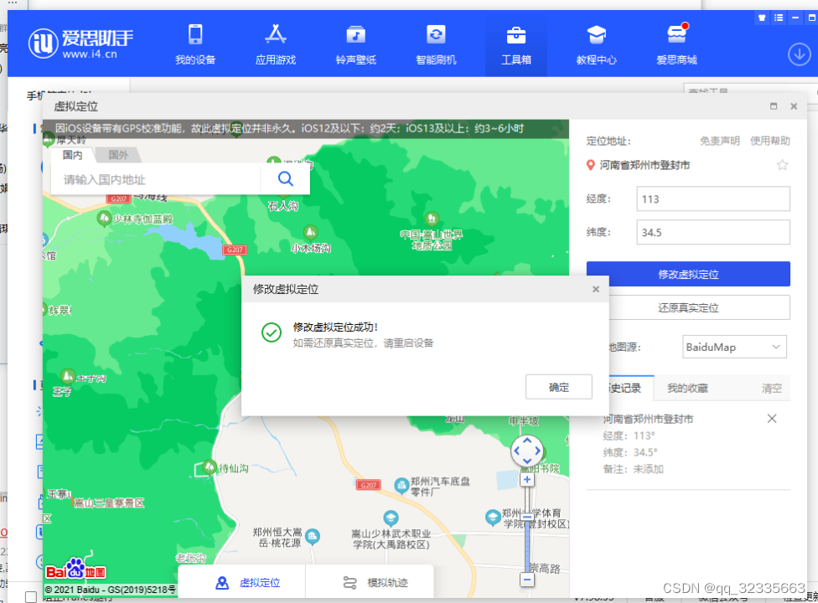Click the 郑州汽车底盘零件厂 map marker

401,485
